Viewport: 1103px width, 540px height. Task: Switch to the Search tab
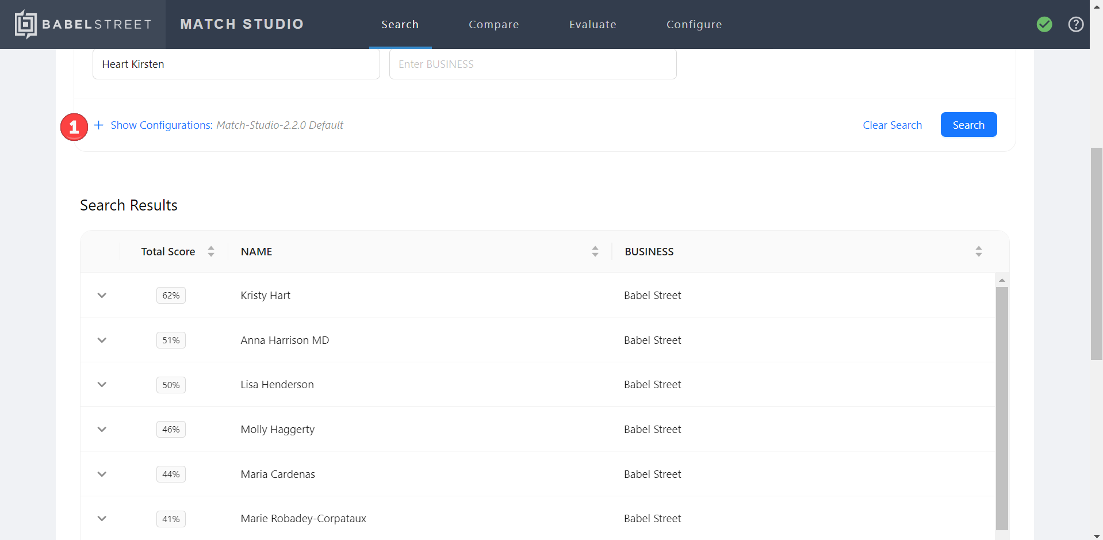pyautogui.click(x=400, y=24)
